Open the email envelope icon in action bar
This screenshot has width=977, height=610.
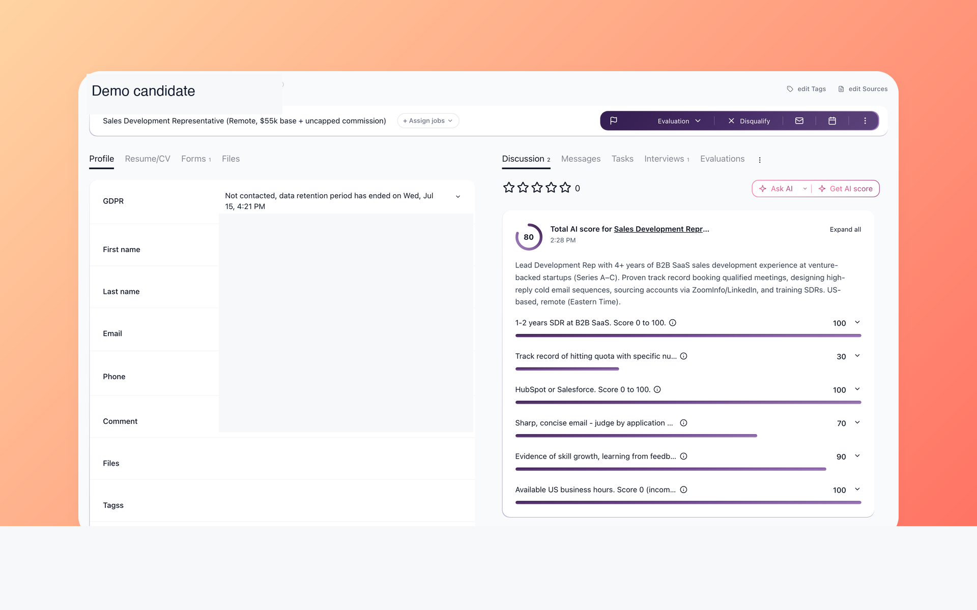pyautogui.click(x=799, y=121)
